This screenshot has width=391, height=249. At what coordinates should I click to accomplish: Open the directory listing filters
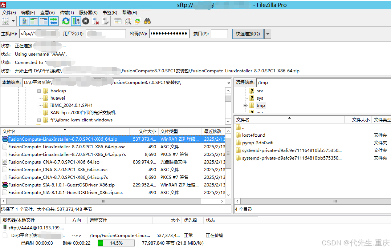tap(118, 21)
